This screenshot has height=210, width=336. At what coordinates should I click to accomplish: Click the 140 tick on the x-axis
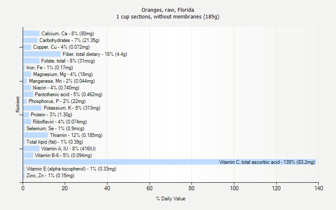(x=318, y=189)
